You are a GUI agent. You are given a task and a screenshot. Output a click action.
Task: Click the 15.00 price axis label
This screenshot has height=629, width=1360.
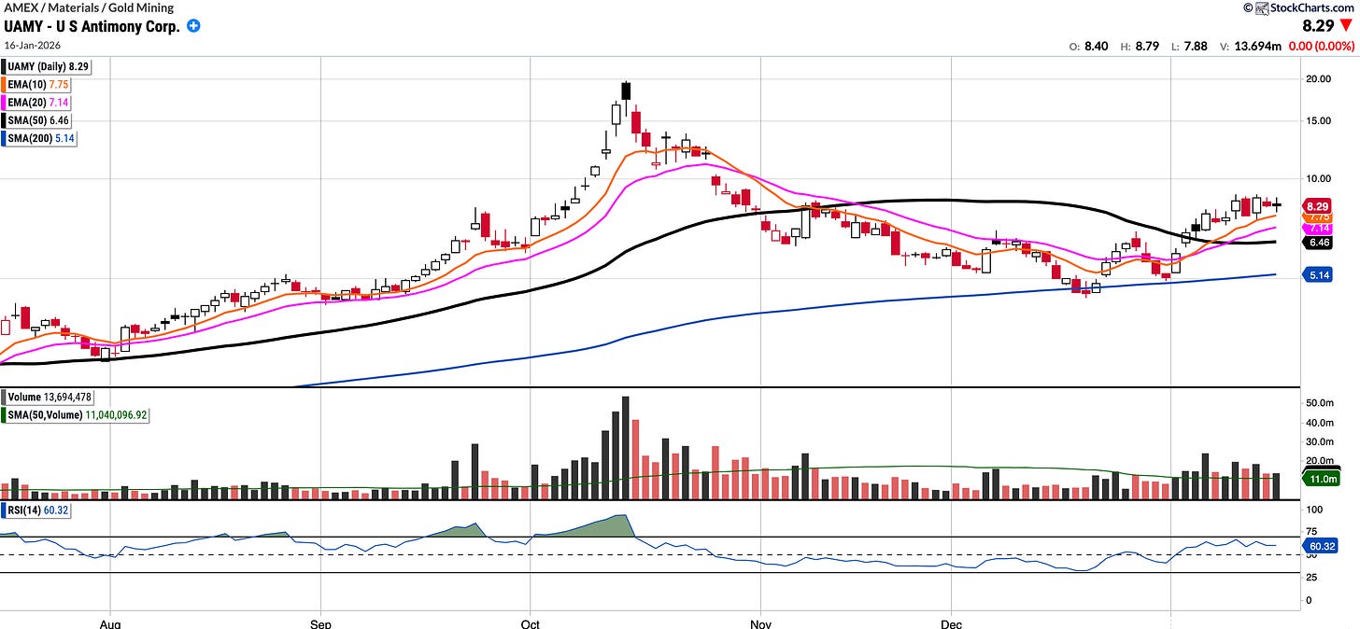pyautogui.click(x=1318, y=119)
